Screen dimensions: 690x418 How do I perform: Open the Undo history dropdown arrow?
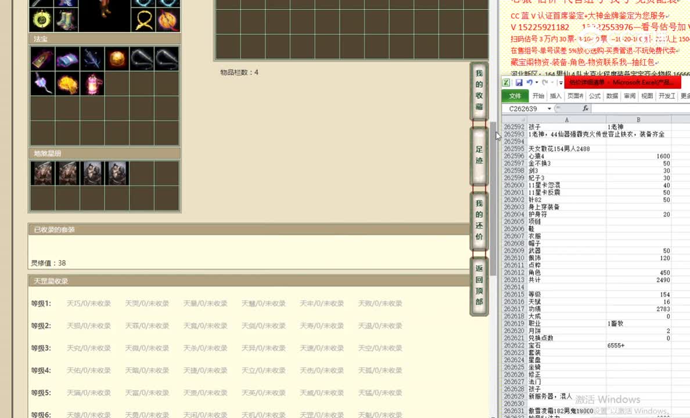[537, 82]
